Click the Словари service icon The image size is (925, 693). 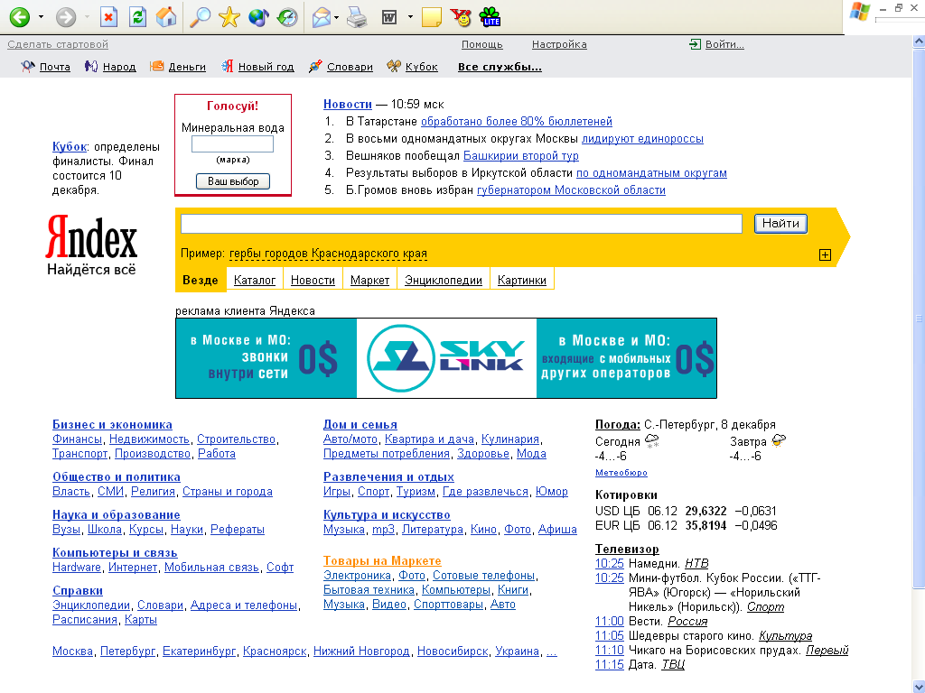click(x=315, y=67)
